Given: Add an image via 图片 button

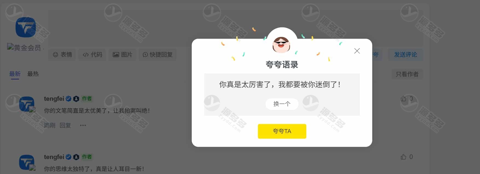Looking at the screenshot, I should 123,55.
